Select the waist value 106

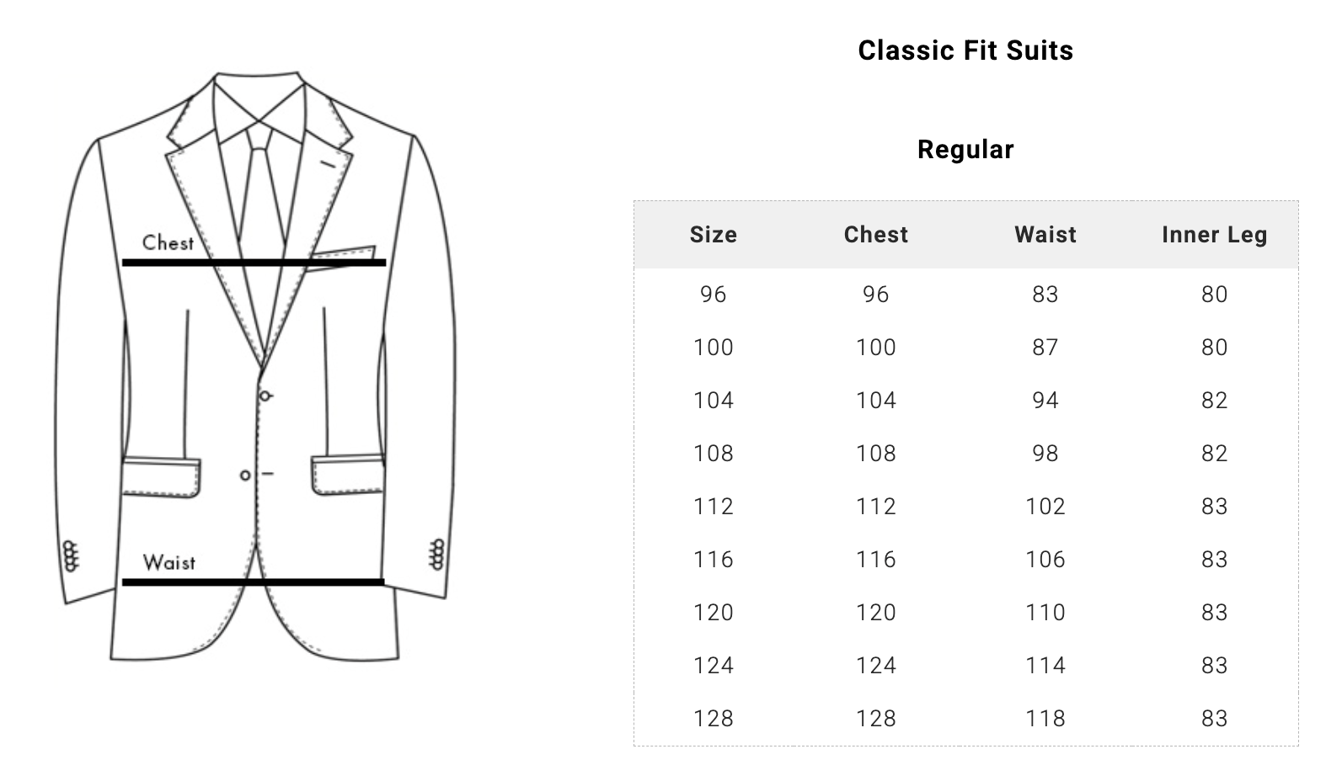[1045, 560]
